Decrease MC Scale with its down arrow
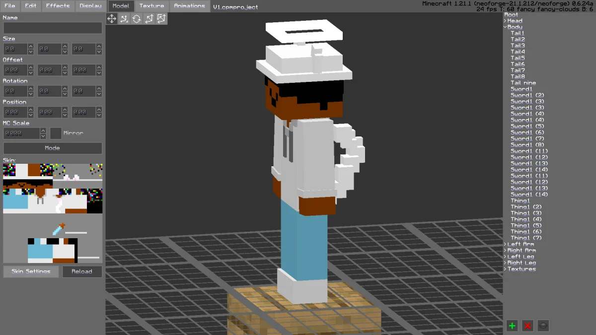This screenshot has height=335, width=596. (x=43, y=136)
